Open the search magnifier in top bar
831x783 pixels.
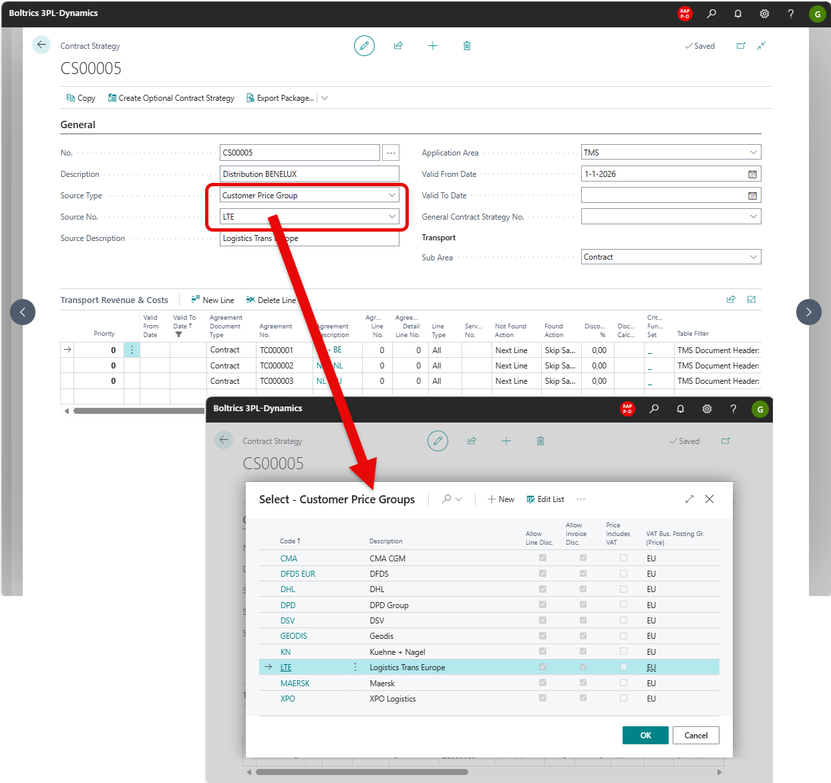711,13
